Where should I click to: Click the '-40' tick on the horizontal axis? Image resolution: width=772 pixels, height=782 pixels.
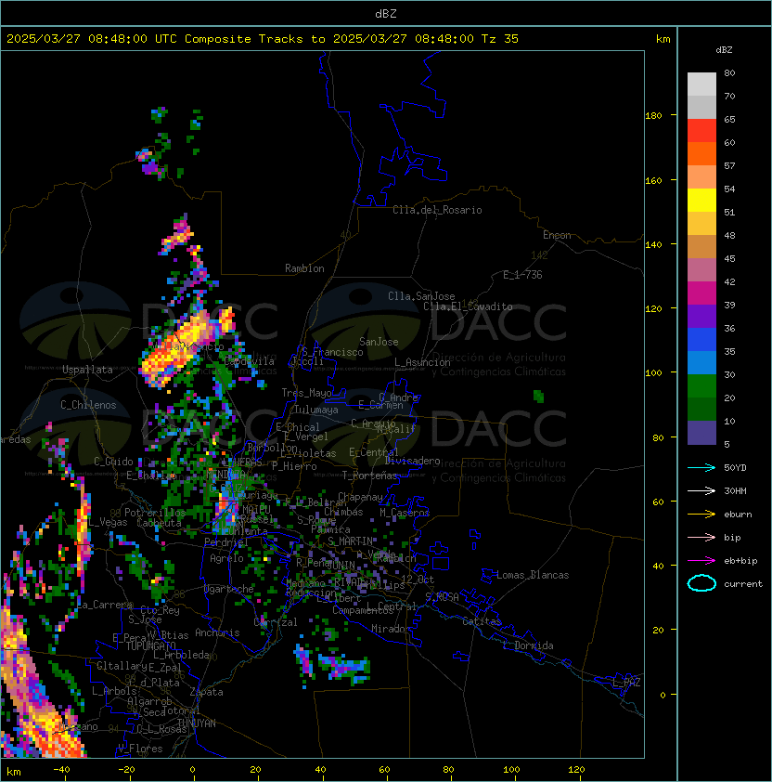(61, 770)
